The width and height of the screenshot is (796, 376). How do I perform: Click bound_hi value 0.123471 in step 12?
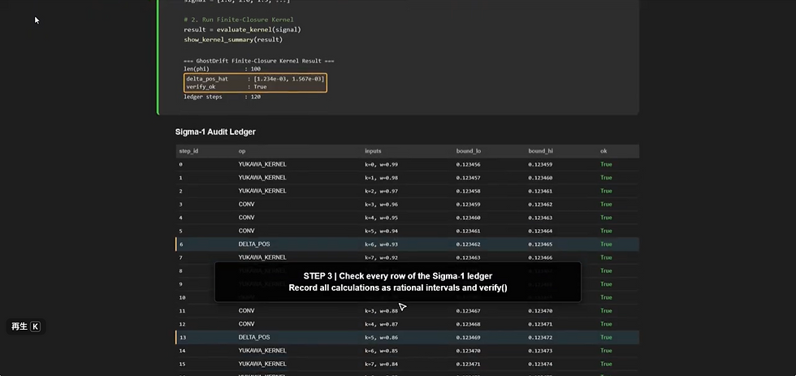540,324
